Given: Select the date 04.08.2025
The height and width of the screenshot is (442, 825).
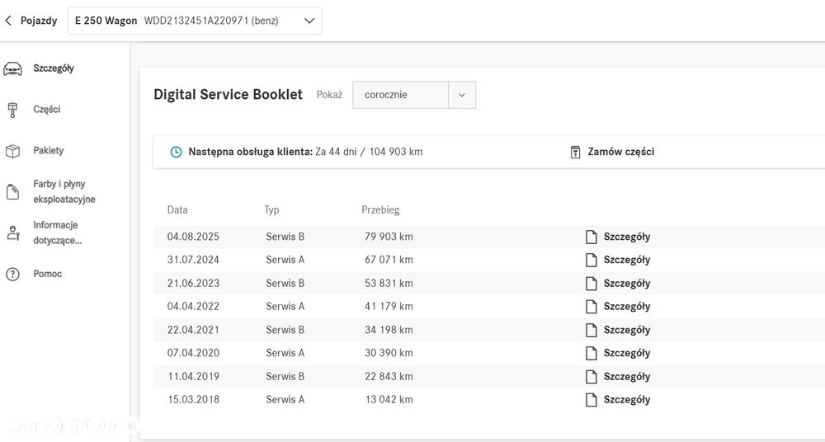Looking at the screenshot, I should [193, 237].
